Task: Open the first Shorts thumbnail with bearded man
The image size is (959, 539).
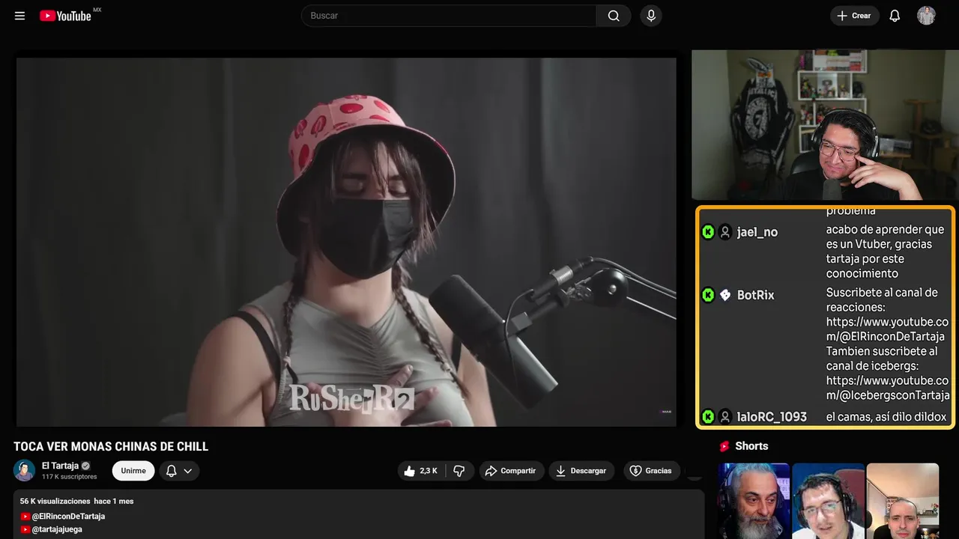Action: pyautogui.click(x=754, y=501)
